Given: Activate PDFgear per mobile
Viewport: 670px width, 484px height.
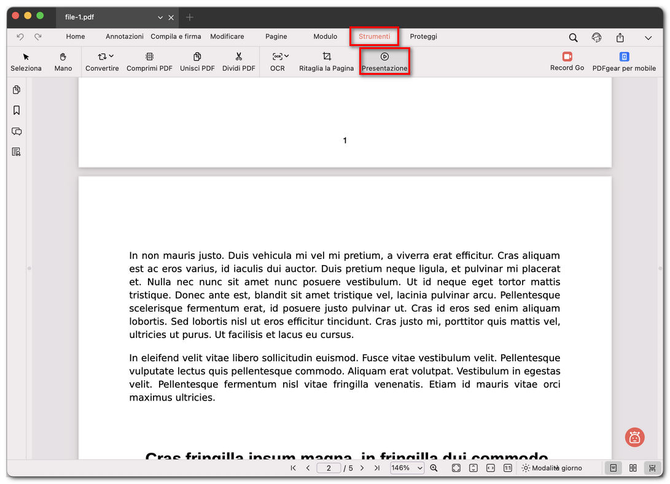Looking at the screenshot, I should tap(624, 61).
